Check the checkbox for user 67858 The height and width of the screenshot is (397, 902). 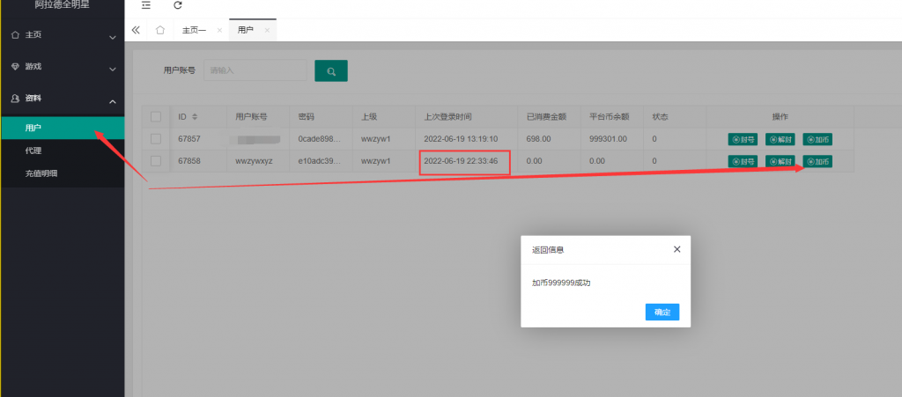[156, 161]
